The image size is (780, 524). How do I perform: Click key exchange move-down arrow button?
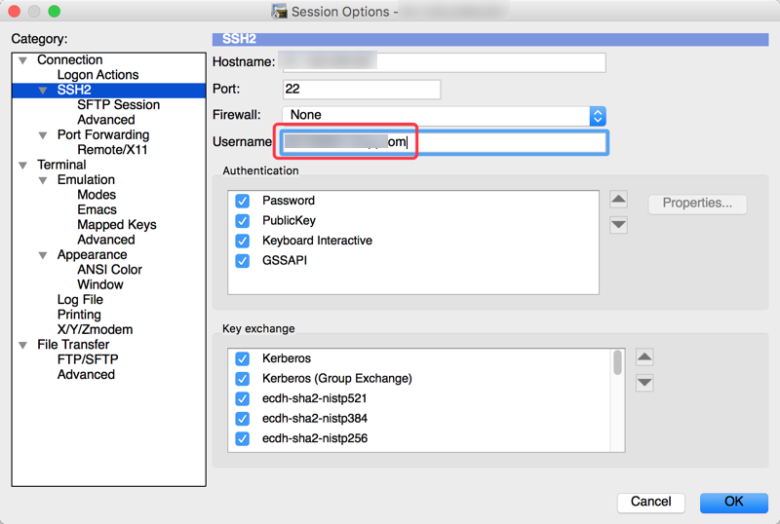(644, 383)
